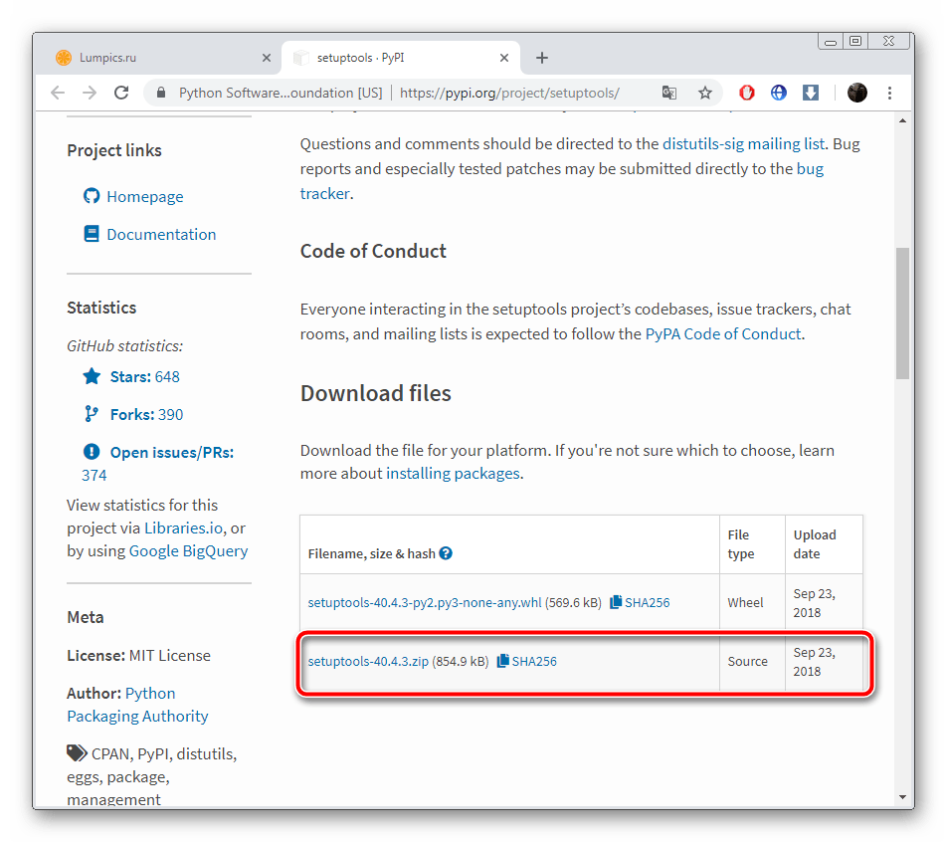Open the PyPA Code of Conduct link

coord(722,334)
